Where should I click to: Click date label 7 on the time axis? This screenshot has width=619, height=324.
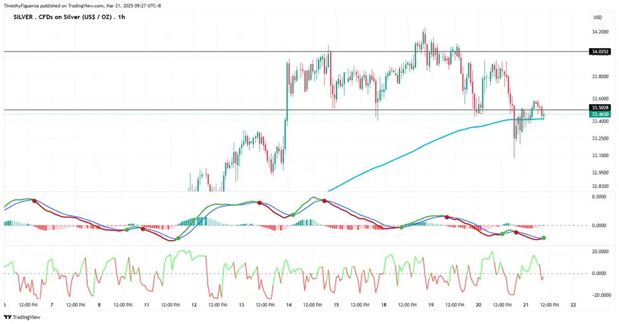pyautogui.click(x=51, y=305)
